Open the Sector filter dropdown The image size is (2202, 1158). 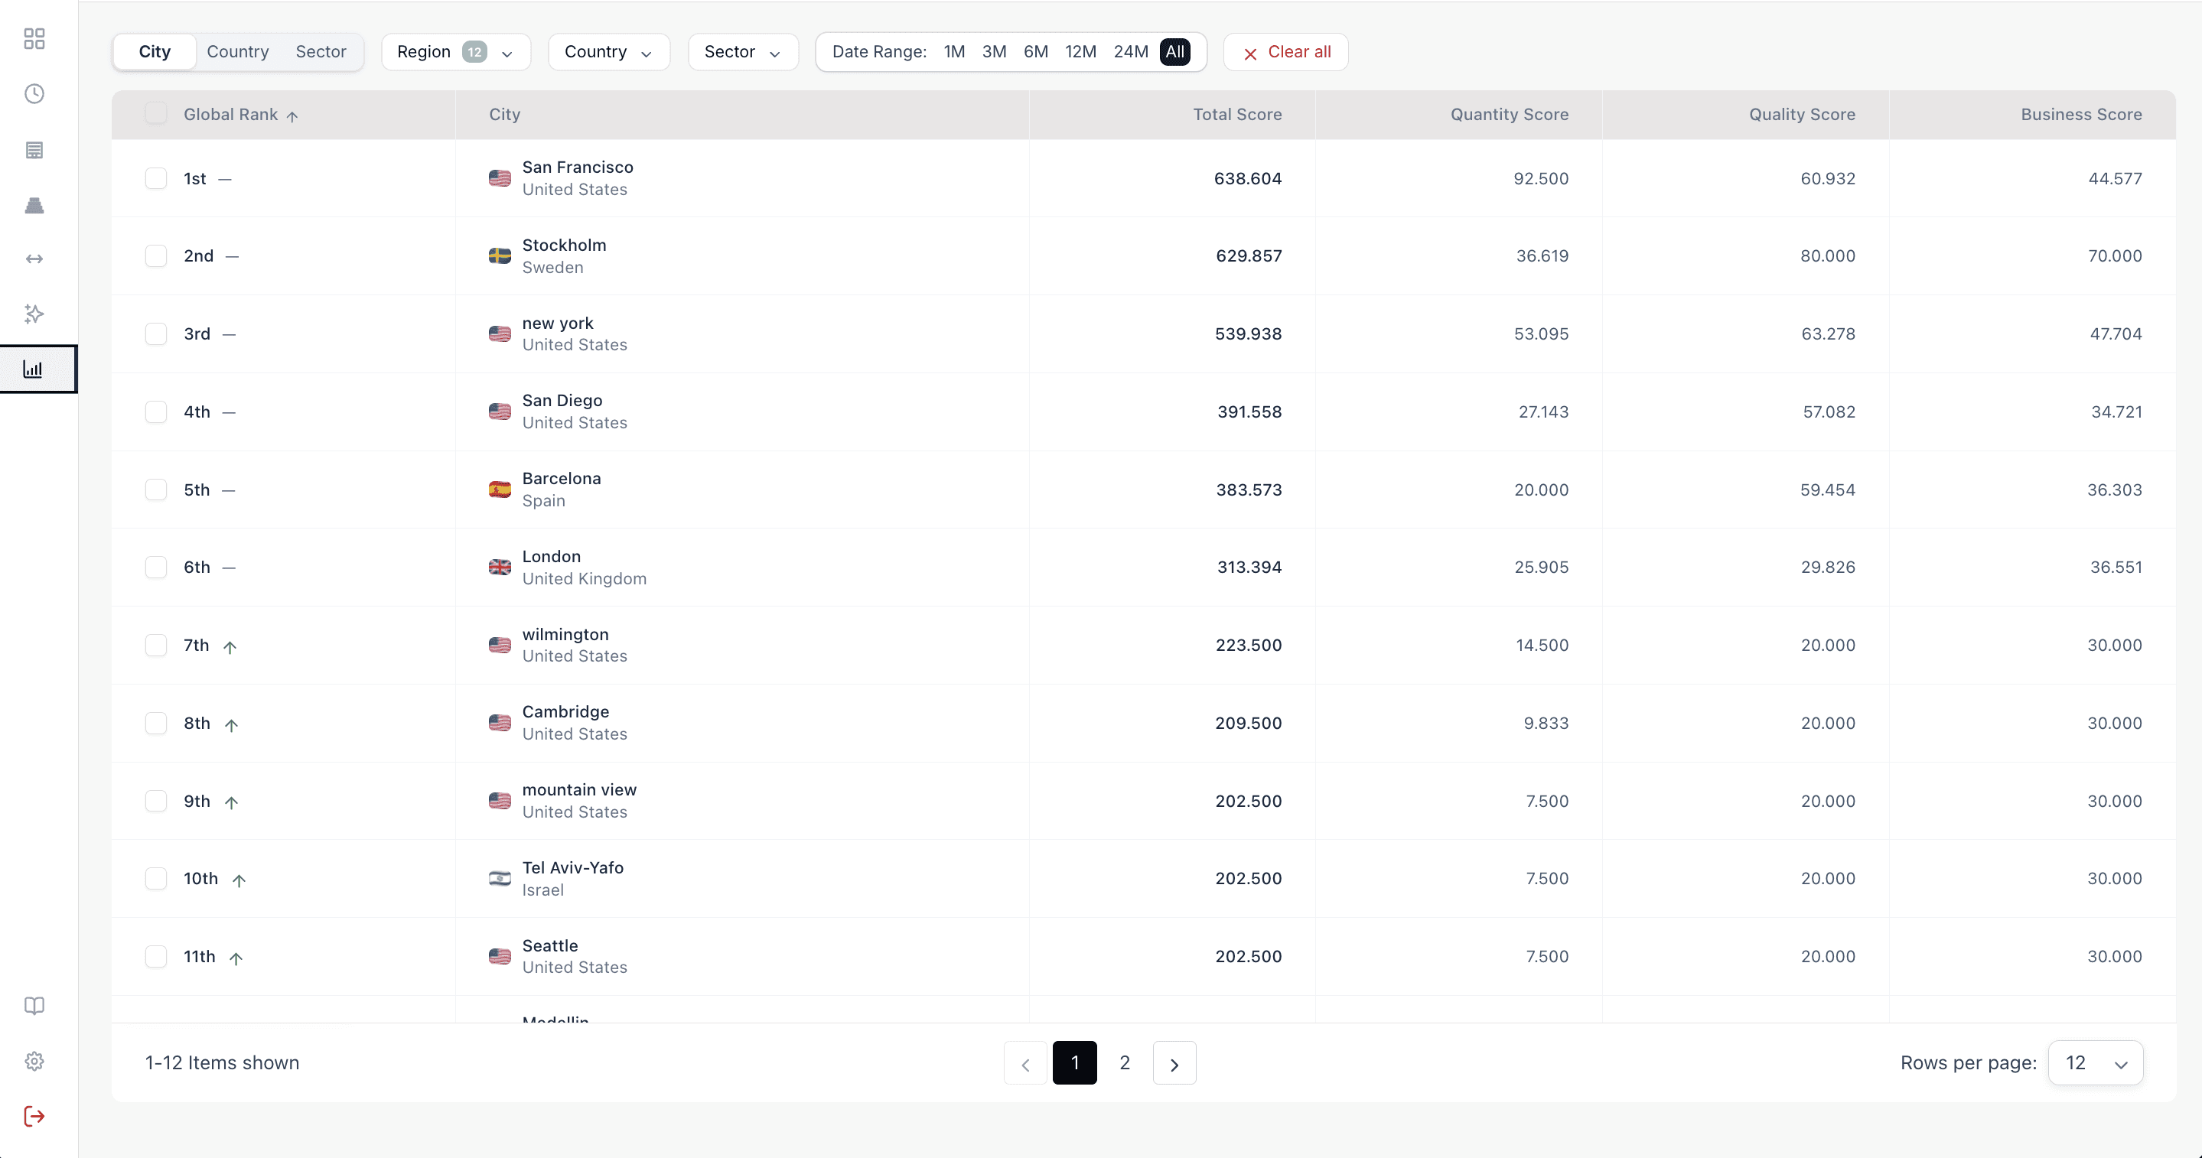click(742, 52)
